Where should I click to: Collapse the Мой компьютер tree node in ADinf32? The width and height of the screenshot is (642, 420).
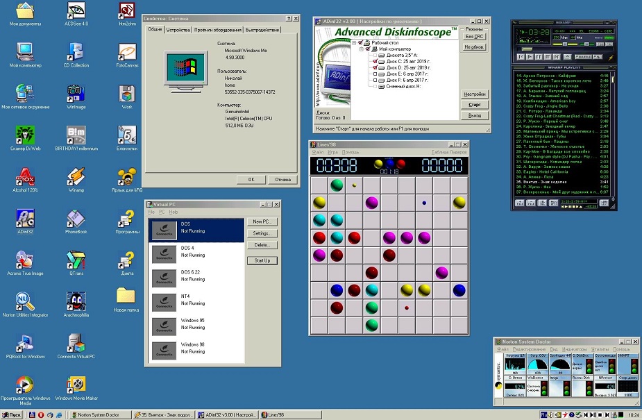[362, 49]
